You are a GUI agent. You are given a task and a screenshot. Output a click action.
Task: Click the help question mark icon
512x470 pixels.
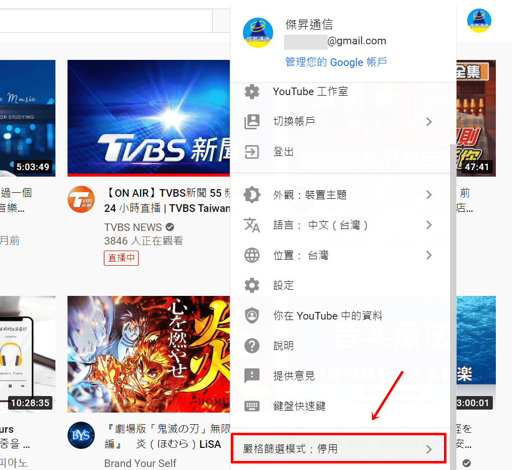click(x=252, y=346)
